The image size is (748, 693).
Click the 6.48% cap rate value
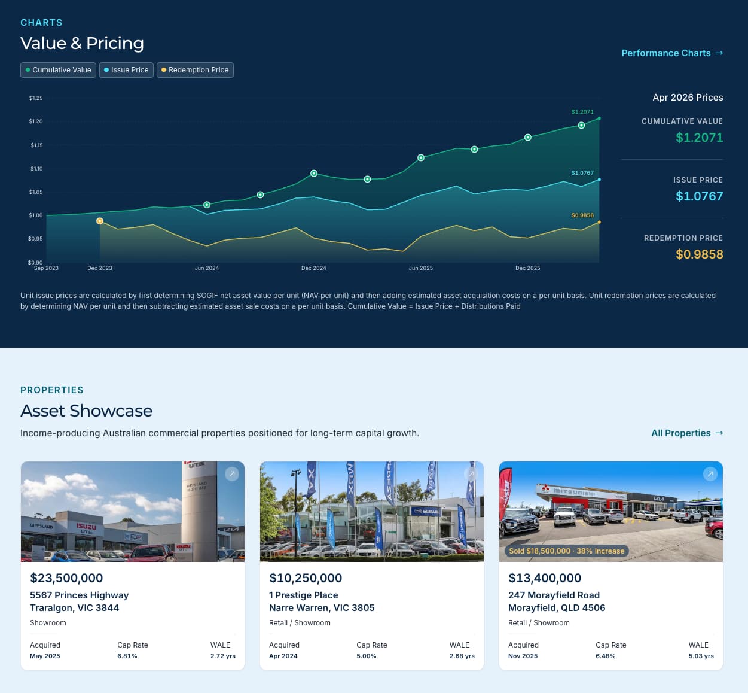click(606, 656)
